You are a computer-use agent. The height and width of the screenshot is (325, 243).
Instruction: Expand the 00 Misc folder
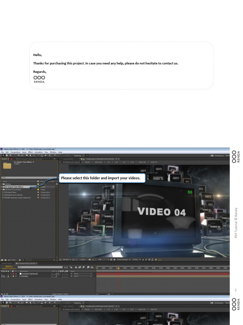(x=2, y=184)
